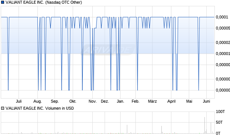Click the volume spike bar in mid-January
Image resolution: width=230 pixels, height=137 pixels.
(127, 129)
